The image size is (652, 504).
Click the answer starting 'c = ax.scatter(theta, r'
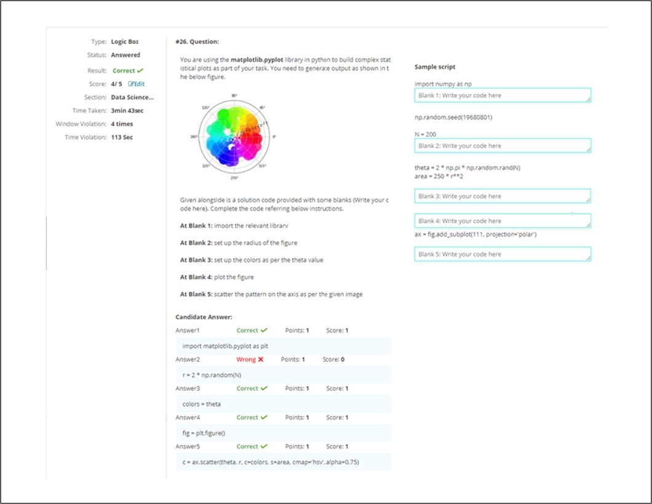pyautogui.click(x=271, y=462)
